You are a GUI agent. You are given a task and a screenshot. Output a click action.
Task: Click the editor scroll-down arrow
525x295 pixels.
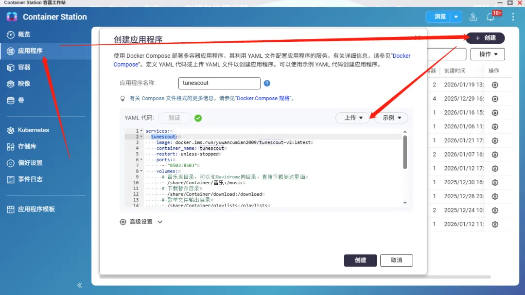tap(405, 203)
